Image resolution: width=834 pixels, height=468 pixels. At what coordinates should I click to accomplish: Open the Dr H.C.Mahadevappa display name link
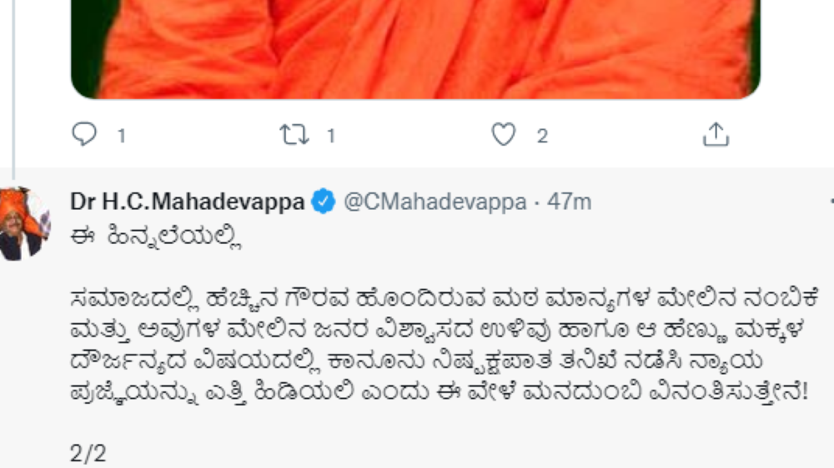(x=187, y=202)
